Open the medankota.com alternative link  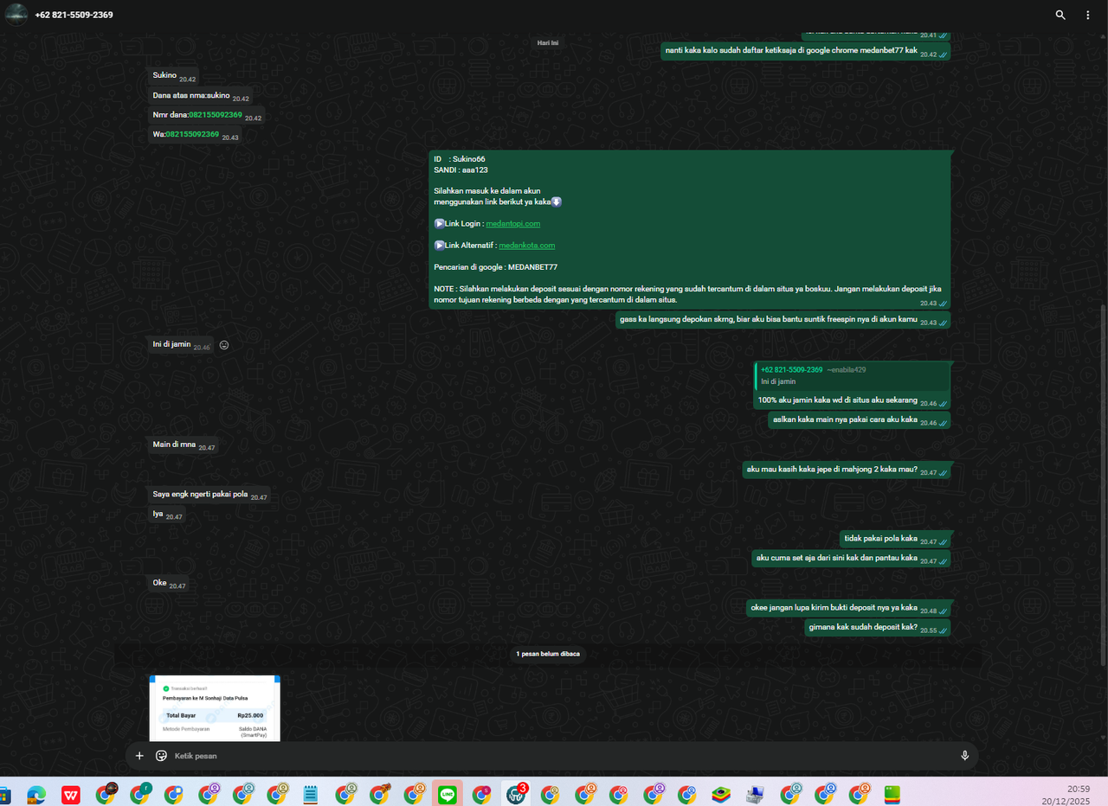tap(527, 246)
